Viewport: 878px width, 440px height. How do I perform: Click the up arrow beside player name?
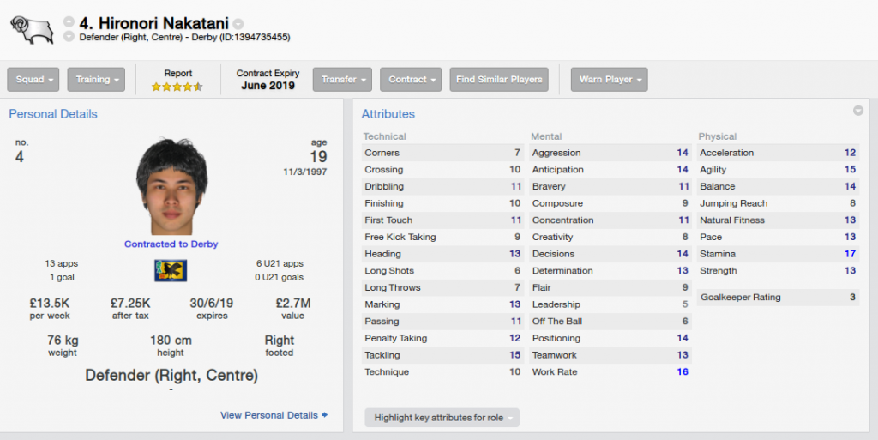click(x=69, y=21)
